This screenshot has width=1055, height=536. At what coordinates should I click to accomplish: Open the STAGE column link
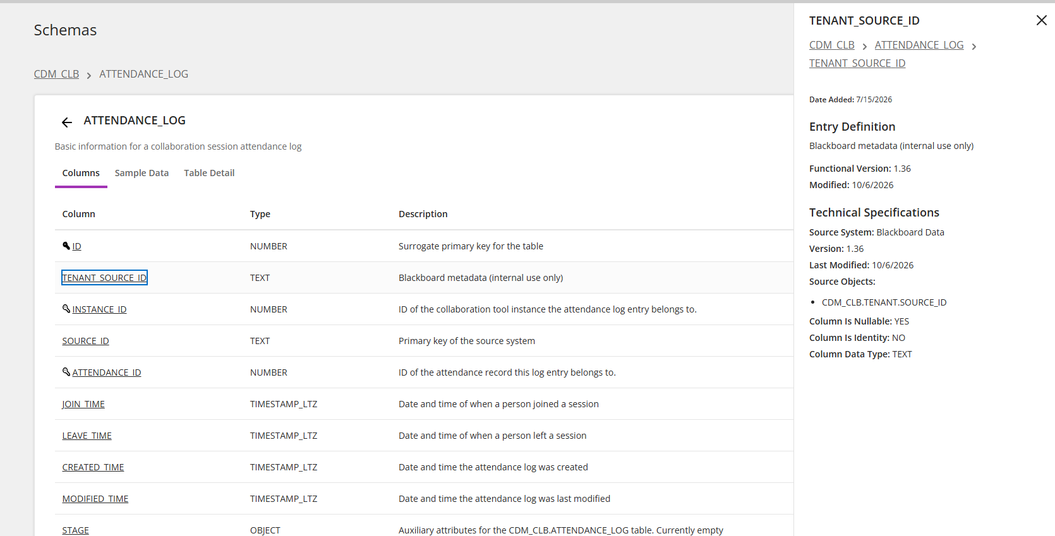click(75, 530)
